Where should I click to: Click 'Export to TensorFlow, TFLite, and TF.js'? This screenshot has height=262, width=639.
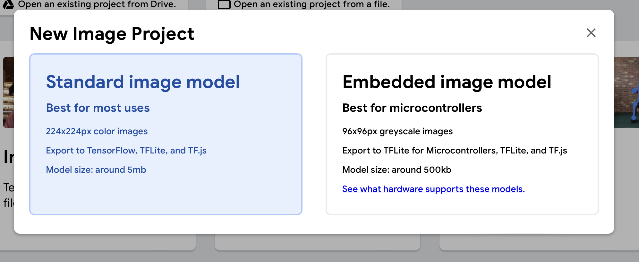pos(126,151)
